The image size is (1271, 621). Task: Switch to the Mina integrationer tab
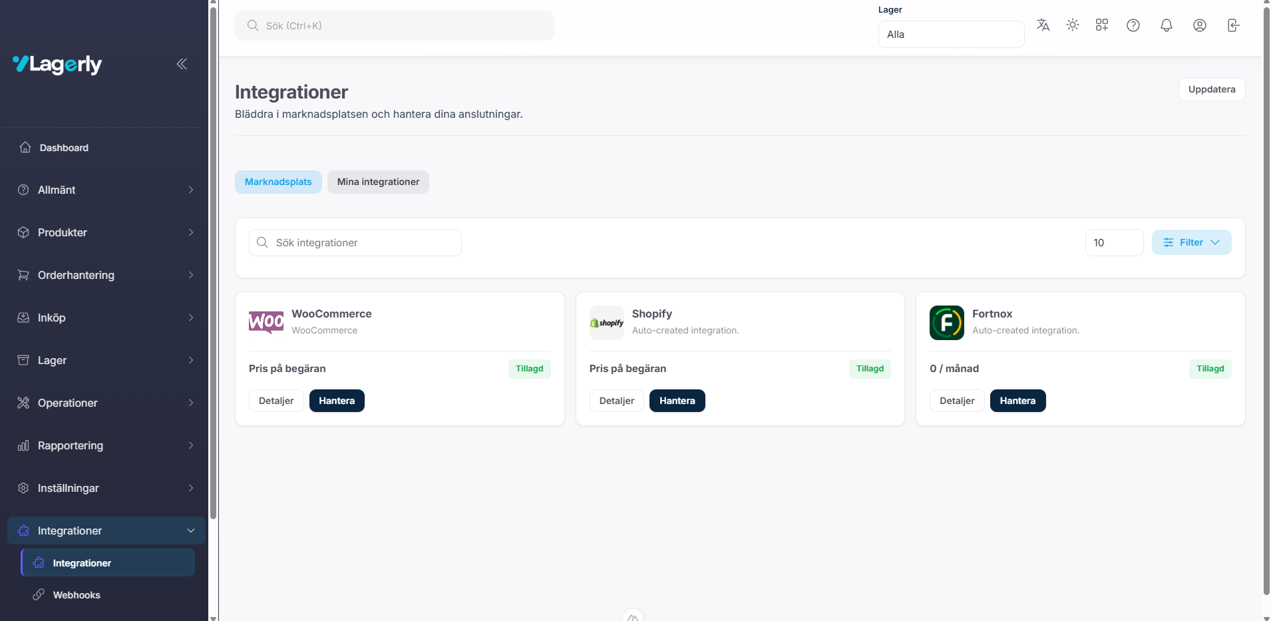377,181
